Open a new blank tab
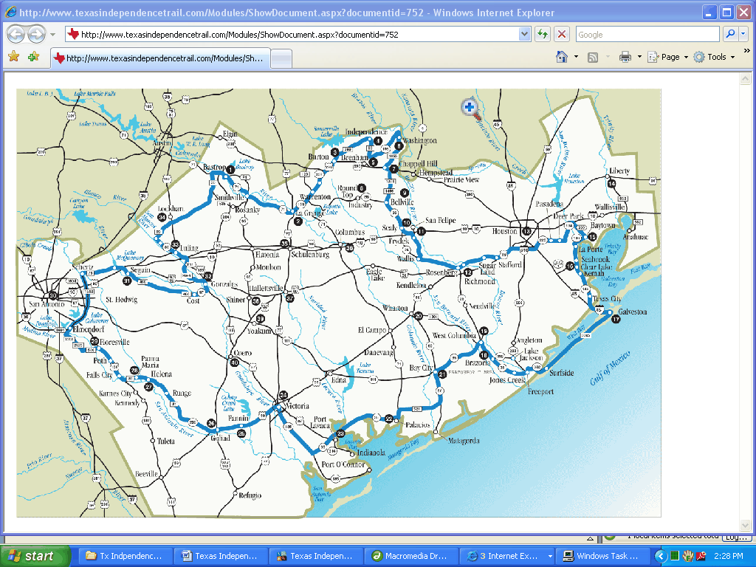Image resolution: width=756 pixels, height=567 pixels. pyautogui.click(x=282, y=58)
